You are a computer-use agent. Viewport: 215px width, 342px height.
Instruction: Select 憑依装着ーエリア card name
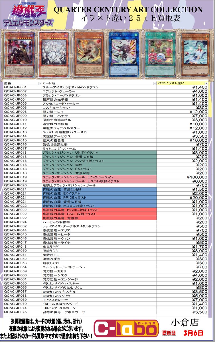(x=57, y=231)
